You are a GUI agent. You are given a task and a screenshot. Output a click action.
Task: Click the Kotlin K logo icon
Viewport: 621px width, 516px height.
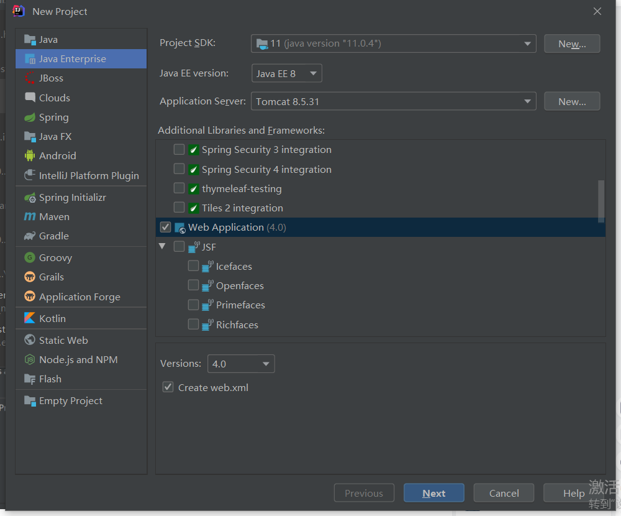pos(30,318)
